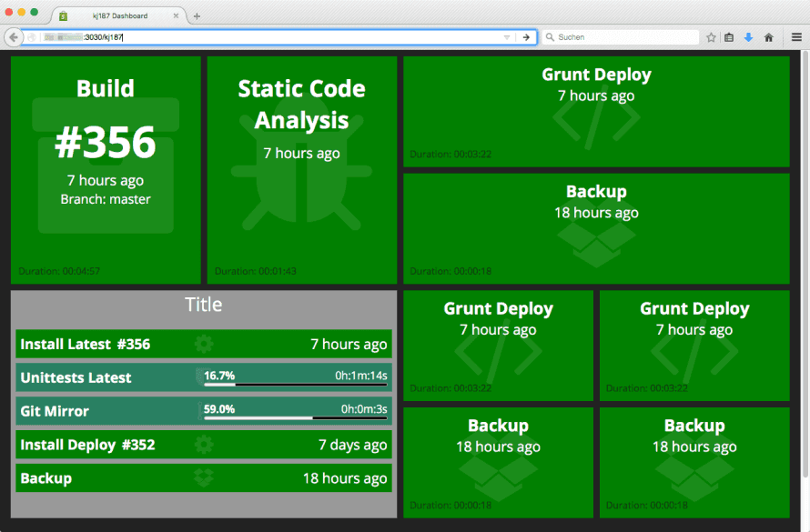The width and height of the screenshot is (810, 532).
Task: Open the Build #356 tile
Action: click(106, 170)
